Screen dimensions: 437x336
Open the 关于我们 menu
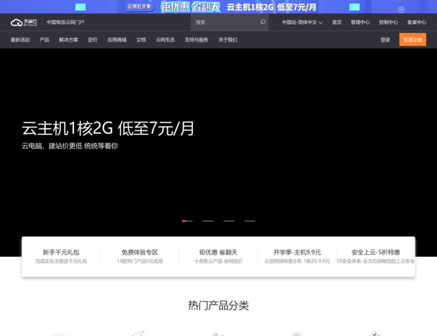point(228,40)
